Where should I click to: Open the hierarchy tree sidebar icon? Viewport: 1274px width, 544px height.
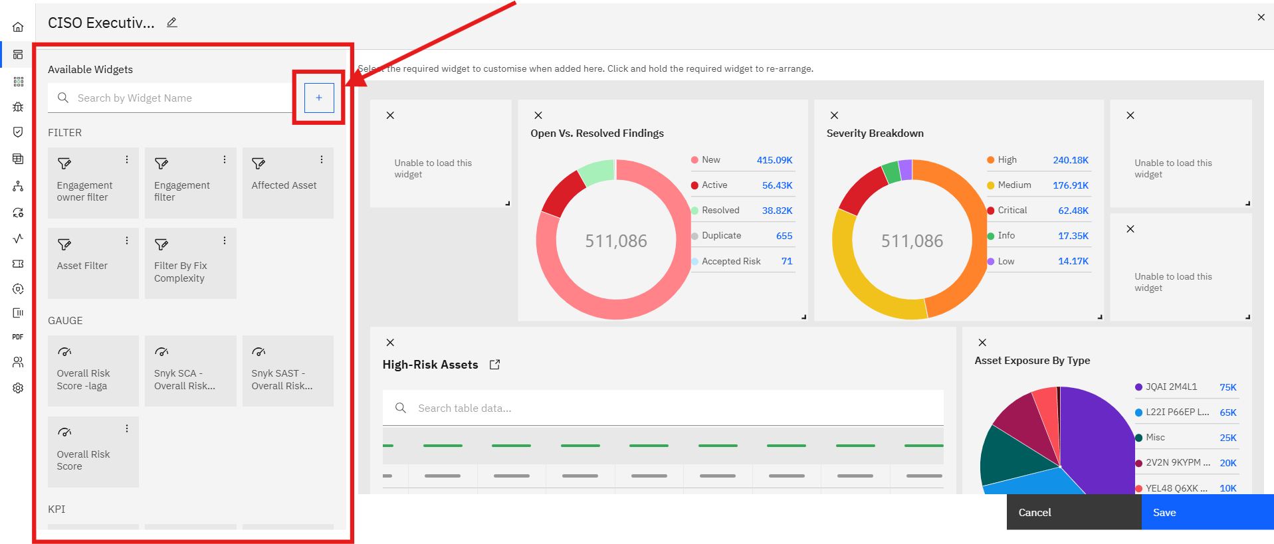click(18, 186)
